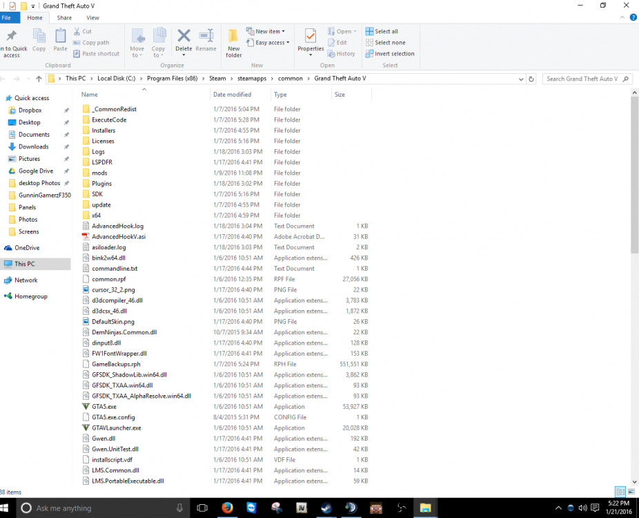Click Local Disk (C:) in the breadcrumb
This screenshot has width=639, height=518.
pyautogui.click(x=116, y=78)
